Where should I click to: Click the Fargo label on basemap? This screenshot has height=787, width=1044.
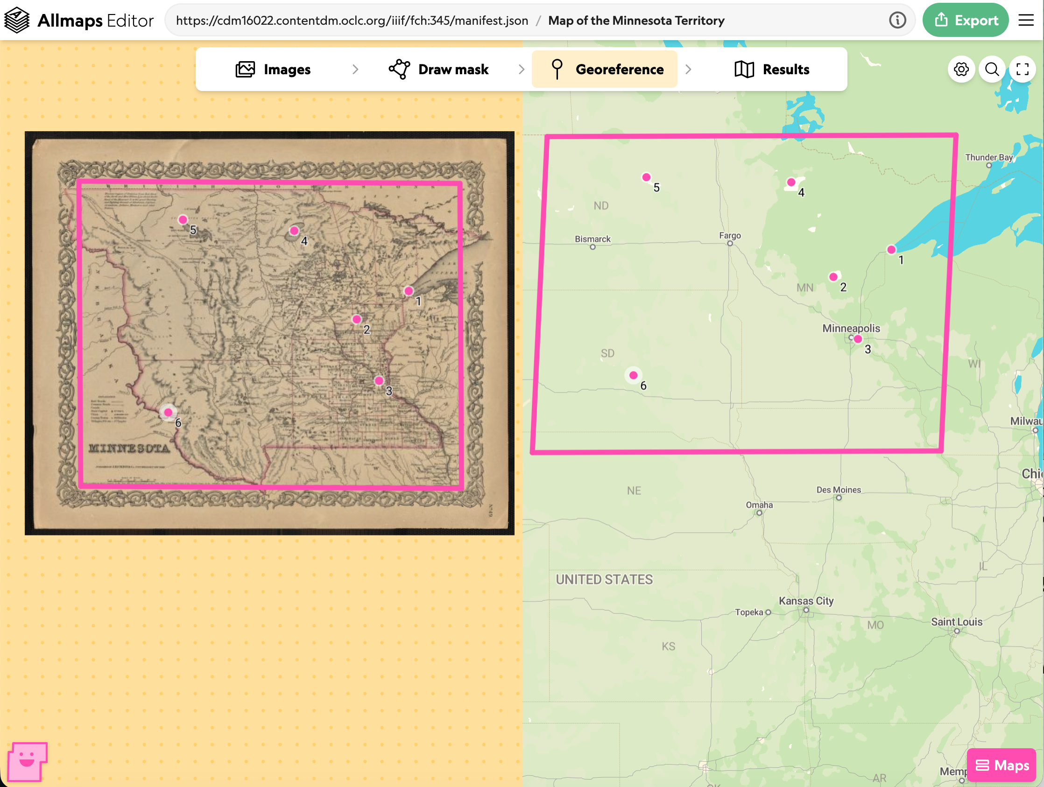730,235
